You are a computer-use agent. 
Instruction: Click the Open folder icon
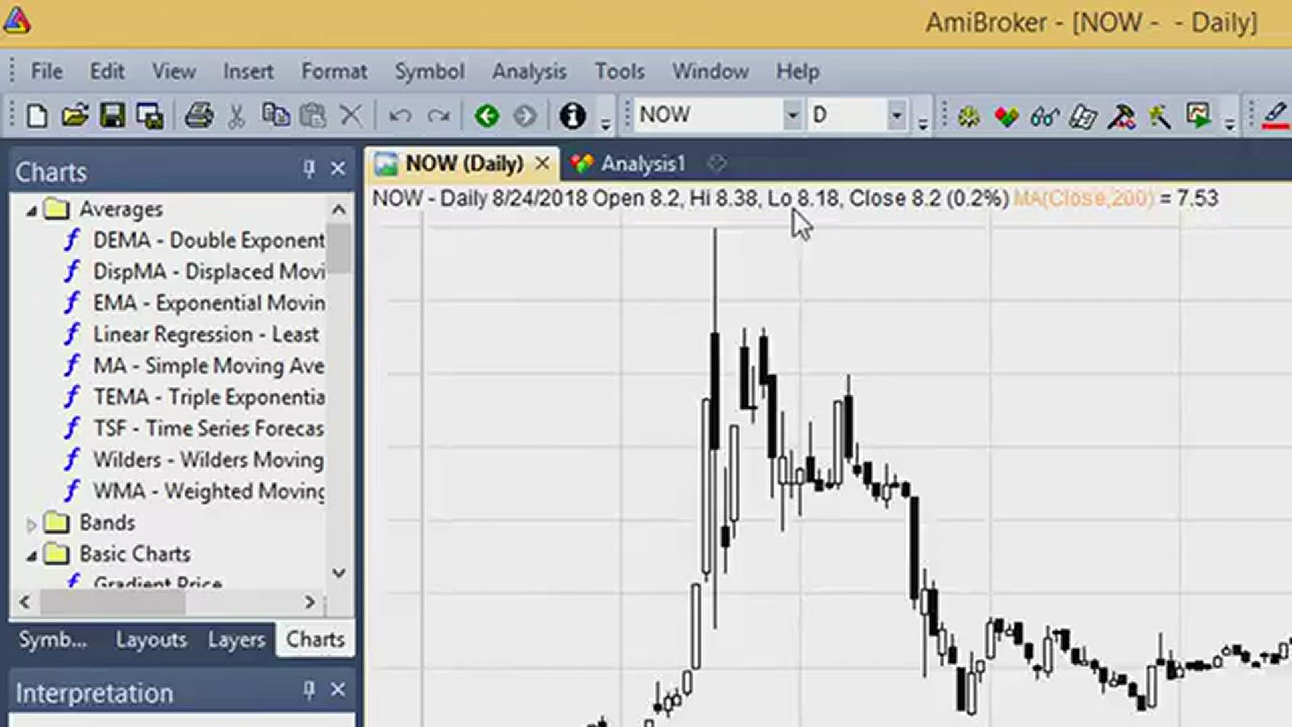tap(75, 116)
